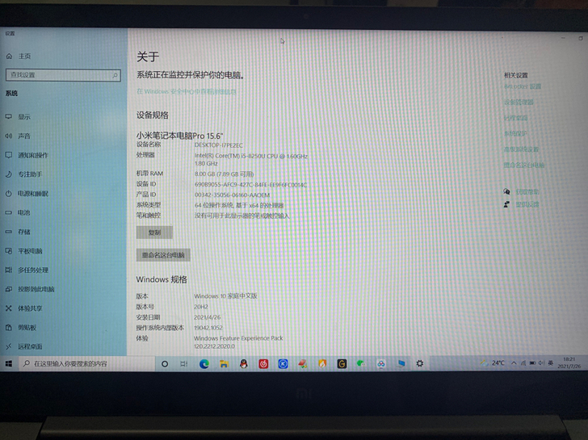
Task: Click the version number 20H2
Action: (x=201, y=307)
